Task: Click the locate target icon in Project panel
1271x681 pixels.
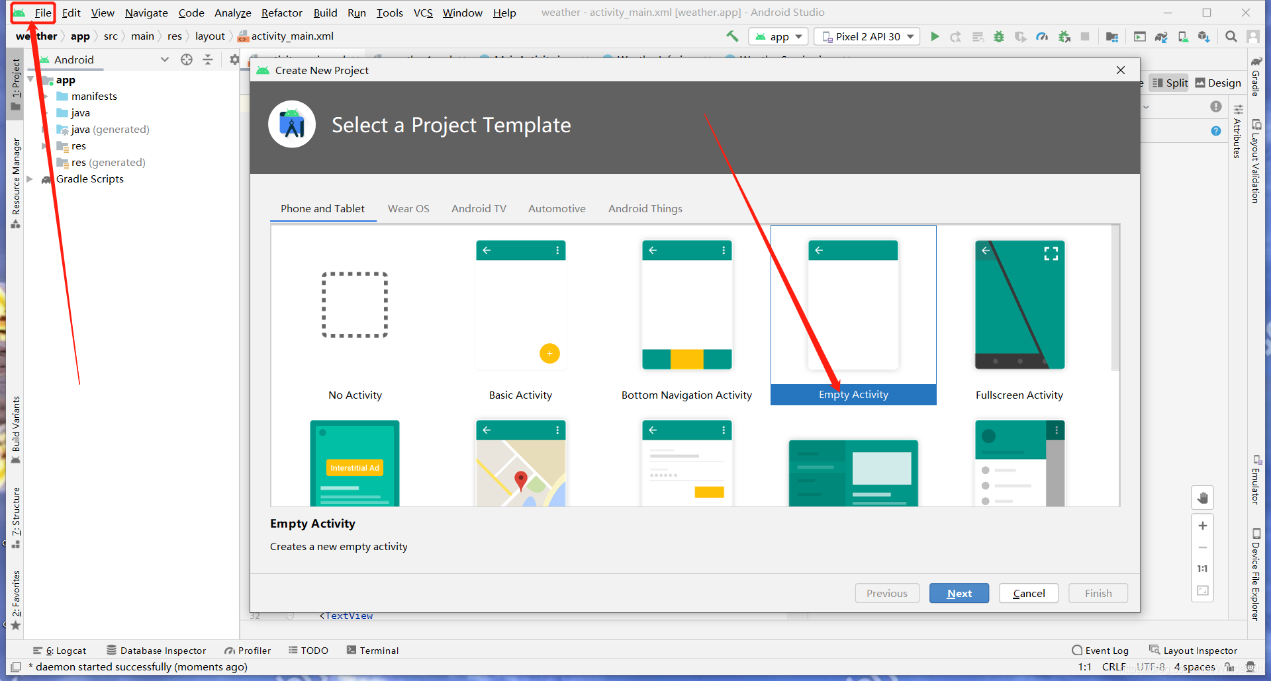Action: tap(187, 60)
